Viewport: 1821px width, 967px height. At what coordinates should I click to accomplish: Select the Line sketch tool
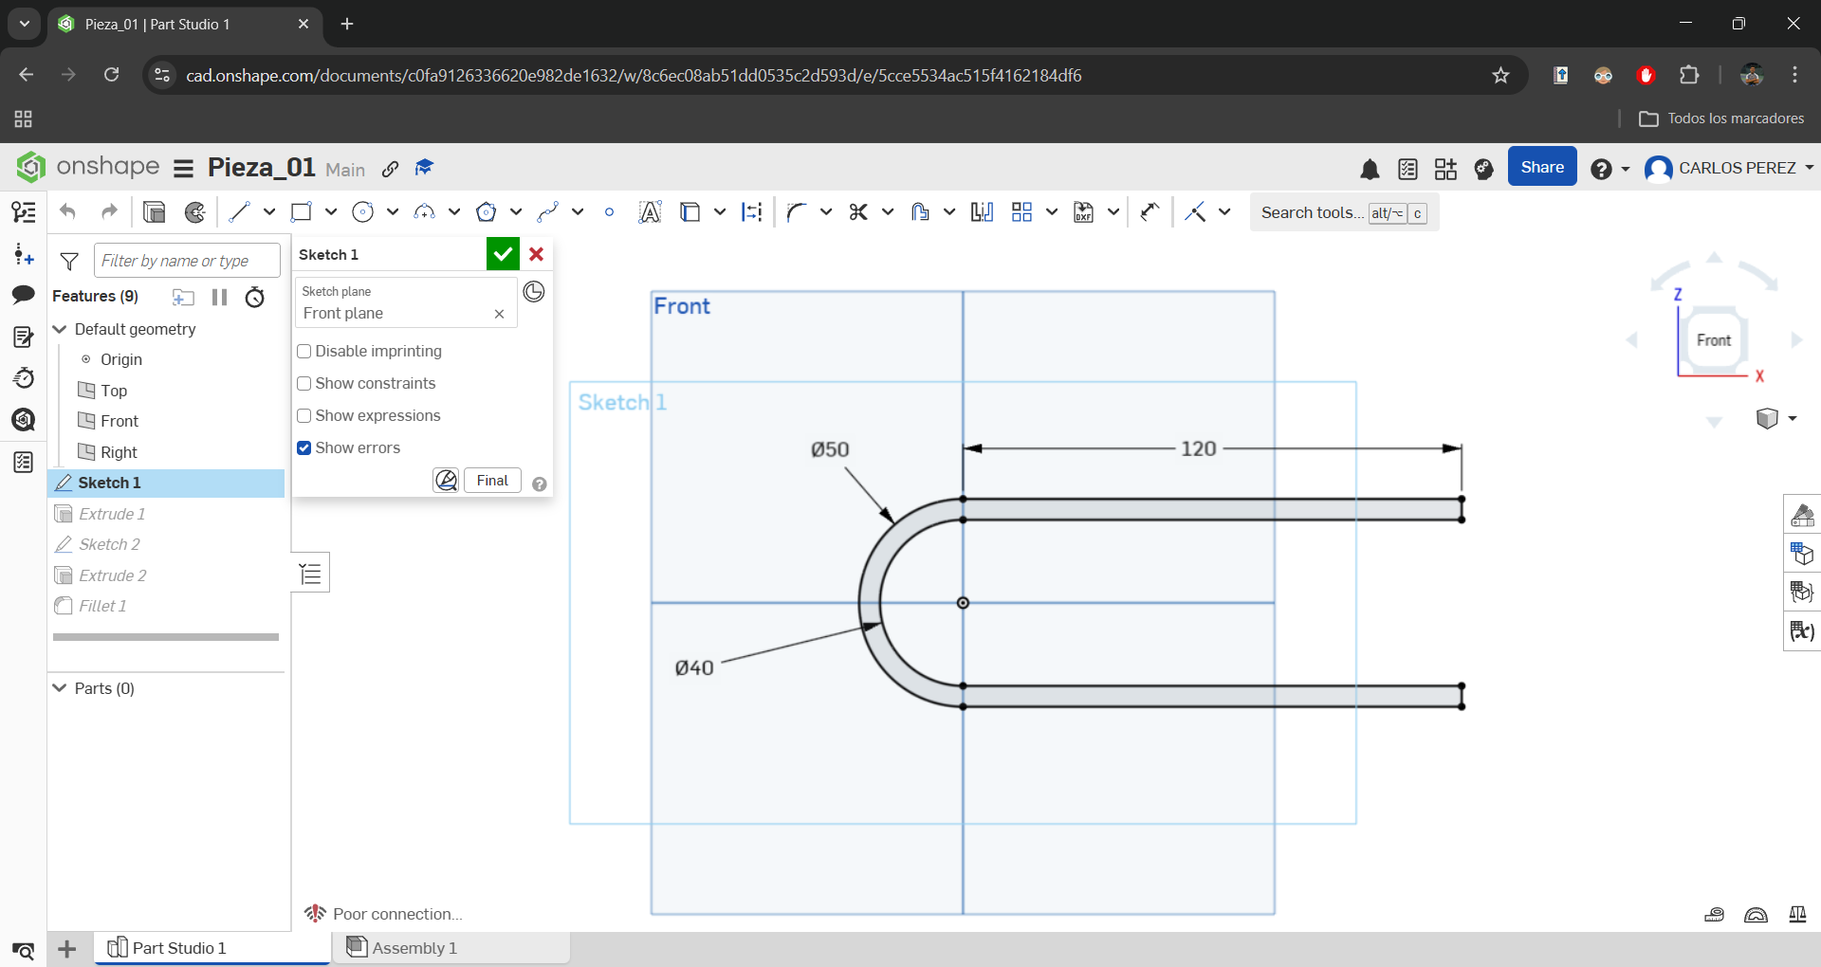pyautogui.click(x=239, y=211)
